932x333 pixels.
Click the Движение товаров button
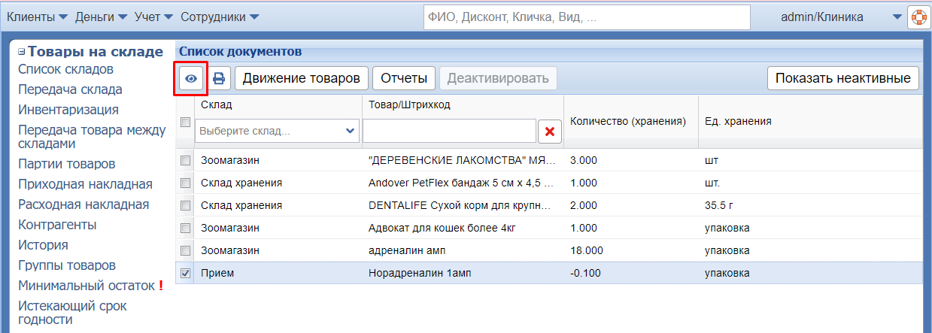point(301,78)
